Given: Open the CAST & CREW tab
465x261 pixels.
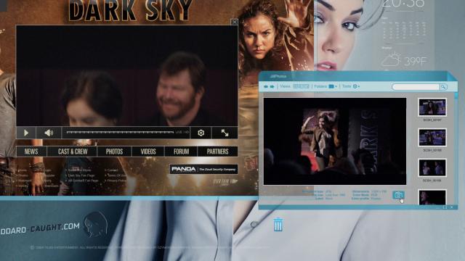Looking at the screenshot, I should 73,152.
